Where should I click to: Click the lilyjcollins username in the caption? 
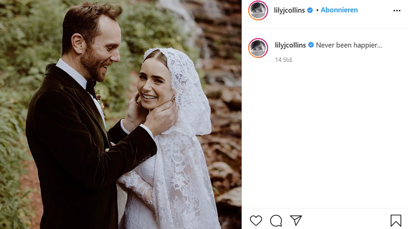point(290,45)
